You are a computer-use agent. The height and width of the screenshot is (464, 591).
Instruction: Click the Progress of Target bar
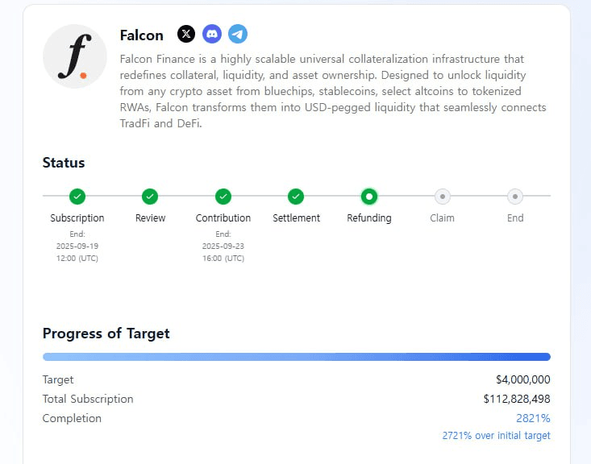point(296,356)
